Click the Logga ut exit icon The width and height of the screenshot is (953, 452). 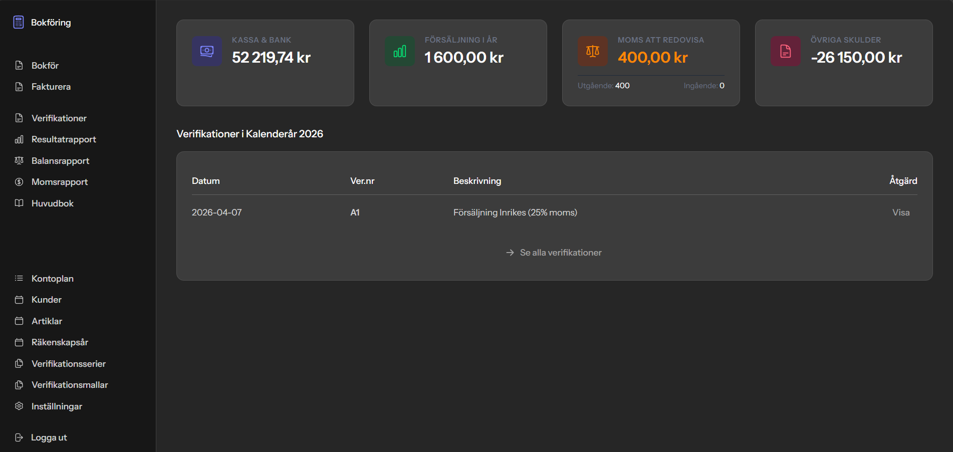(x=19, y=437)
